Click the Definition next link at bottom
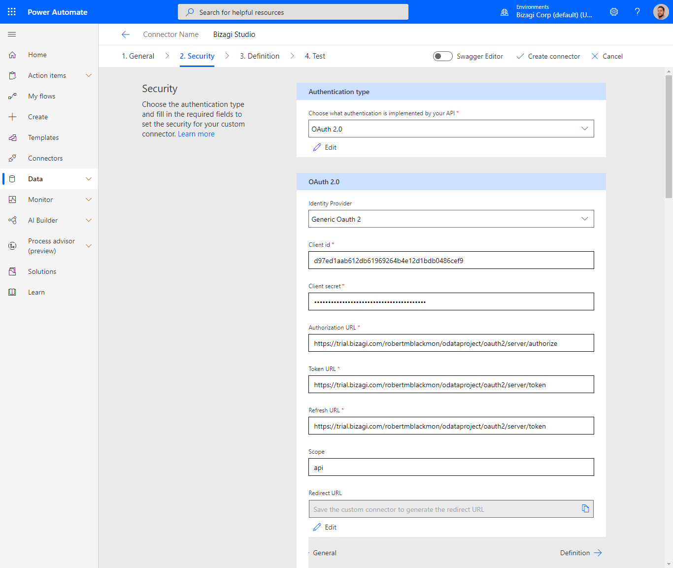 pyautogui.click(x=581, y=553)
